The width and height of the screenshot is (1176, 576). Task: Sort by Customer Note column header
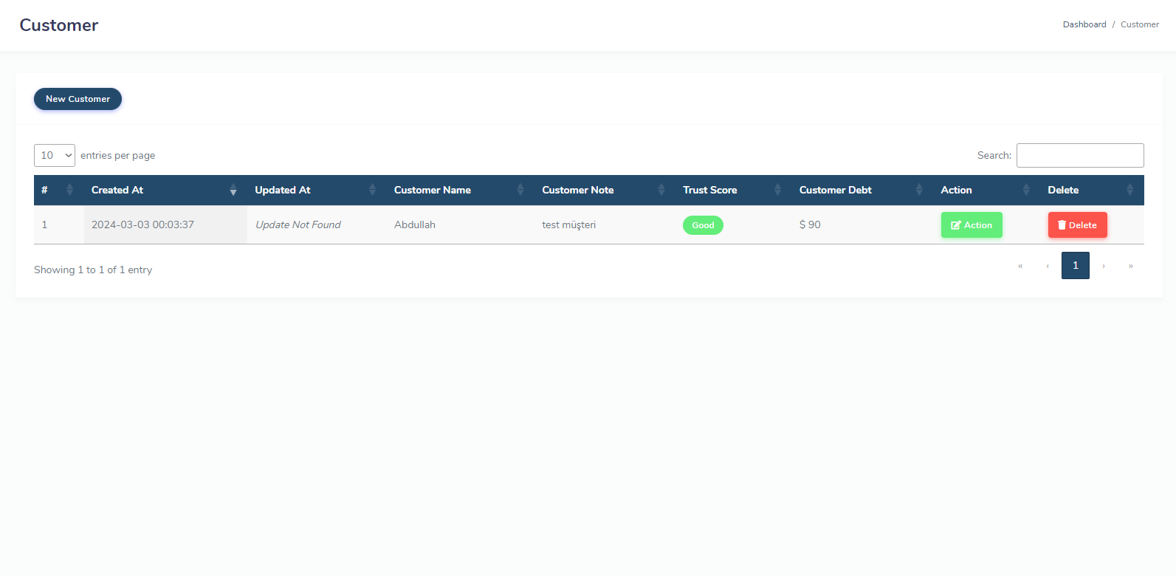point(577,190)
